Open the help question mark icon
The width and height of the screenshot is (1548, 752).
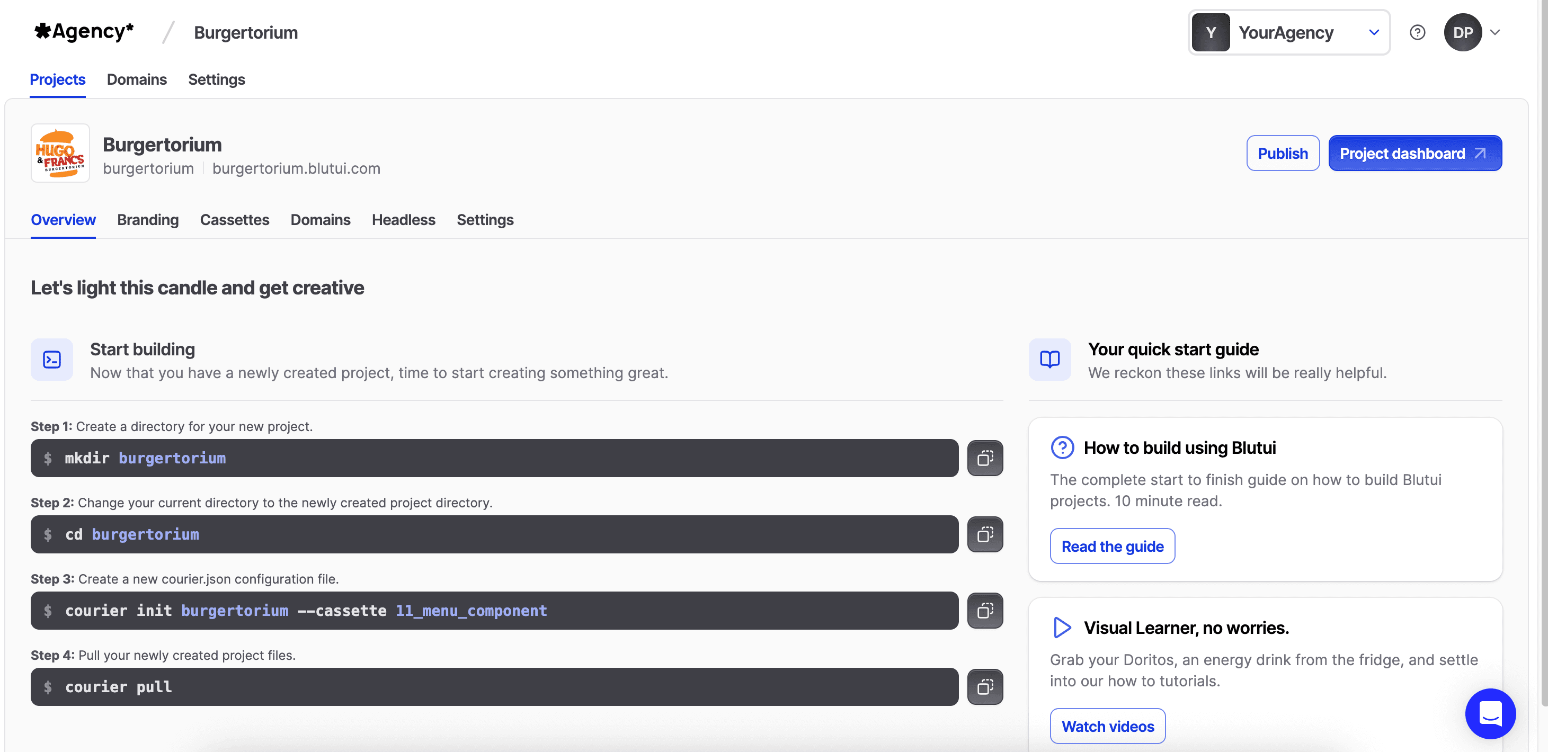[1418, 32]
